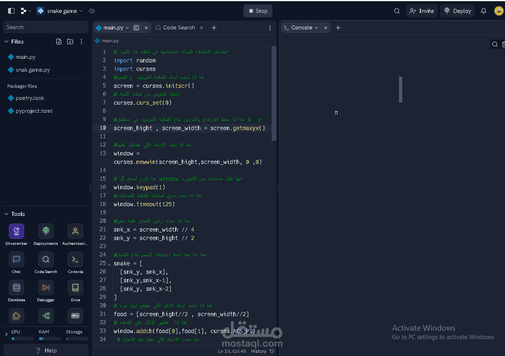
Task: Switch to the Code Search tab
Action: click(x=175, y=28)
